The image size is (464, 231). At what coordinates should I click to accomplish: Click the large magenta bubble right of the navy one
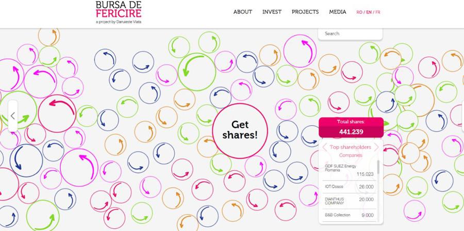pos(79,168)
